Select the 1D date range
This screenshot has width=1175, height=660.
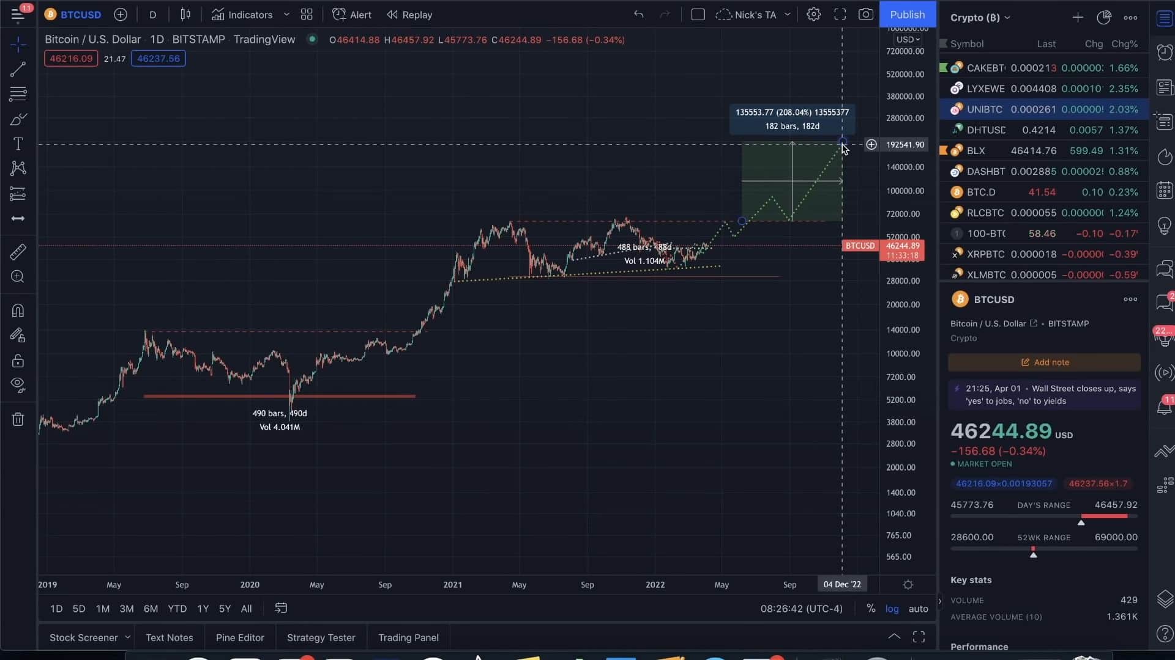click(x=56, y=609)
